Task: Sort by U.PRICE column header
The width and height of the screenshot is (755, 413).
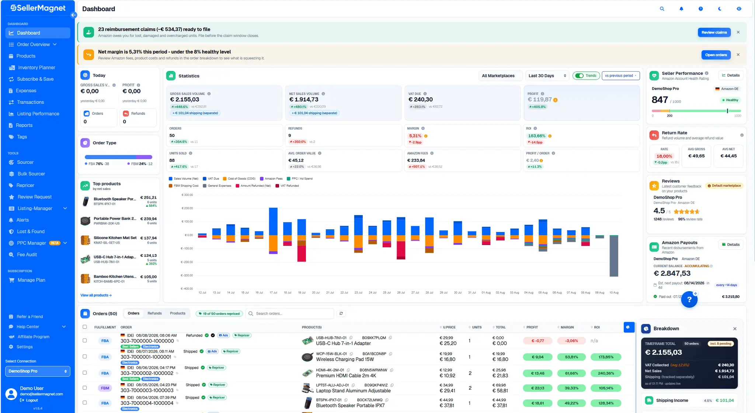Action: click(448, 327)
